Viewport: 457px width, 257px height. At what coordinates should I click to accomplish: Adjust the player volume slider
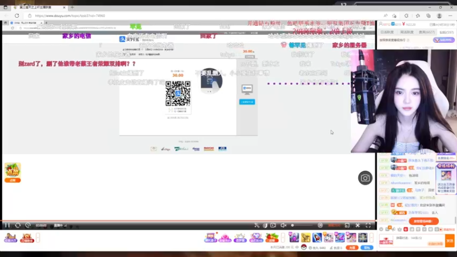point(303,225)
